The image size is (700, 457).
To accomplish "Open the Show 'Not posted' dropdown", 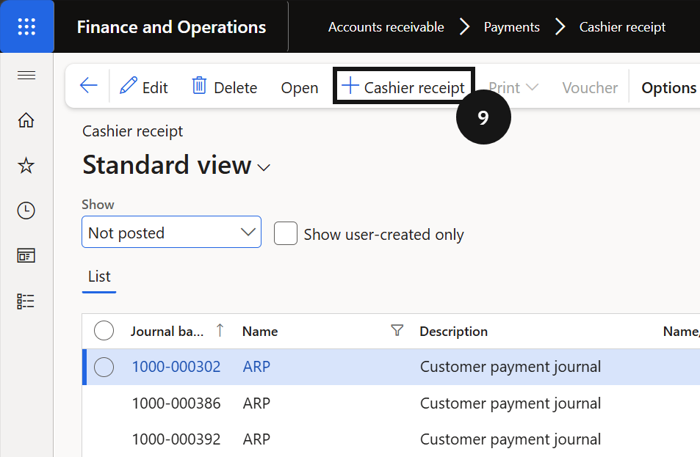I will click(x=171, y=232).
